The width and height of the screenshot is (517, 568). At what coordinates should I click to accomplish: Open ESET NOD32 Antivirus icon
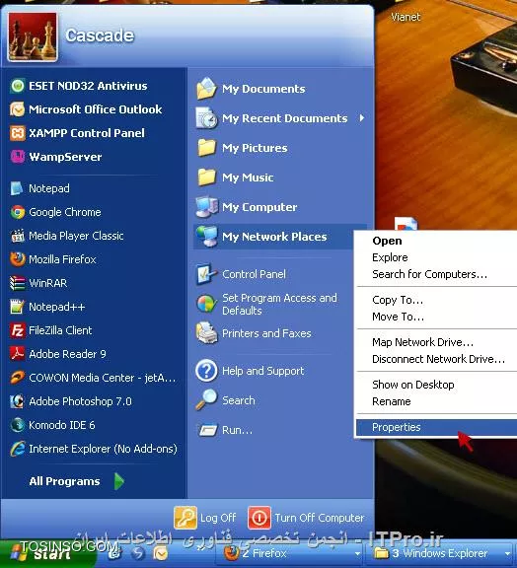[17, 86]
